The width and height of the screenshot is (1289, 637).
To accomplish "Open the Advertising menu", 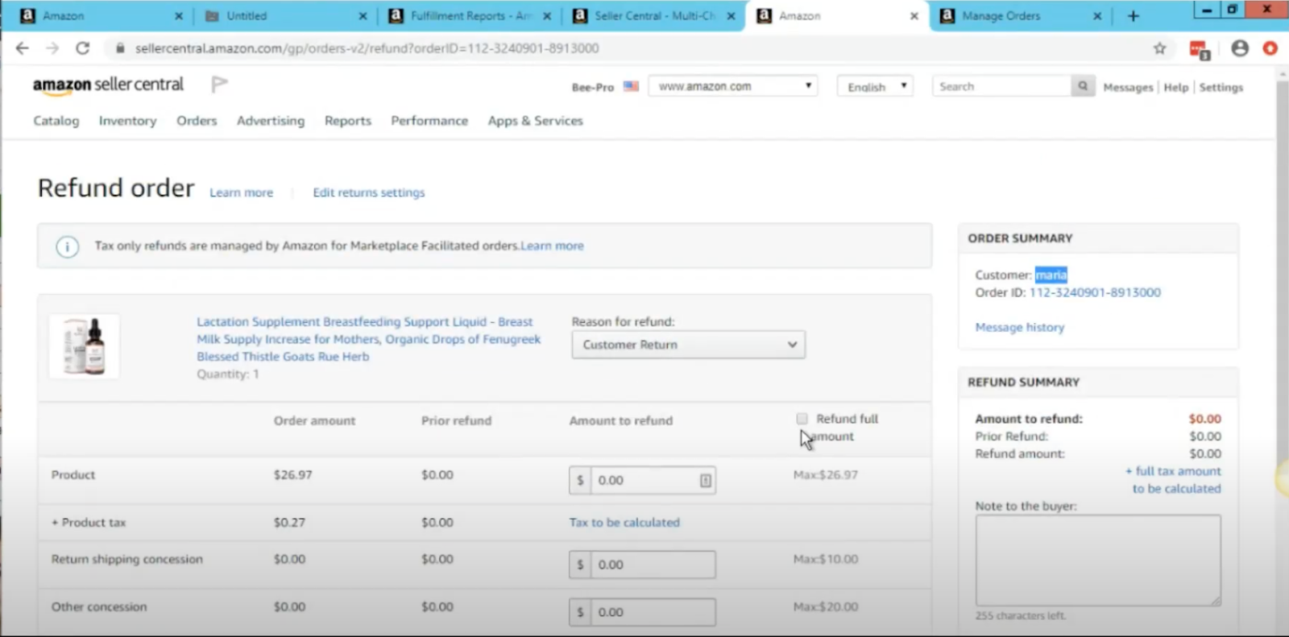I will pyautogui.click(x=271, y=121).
